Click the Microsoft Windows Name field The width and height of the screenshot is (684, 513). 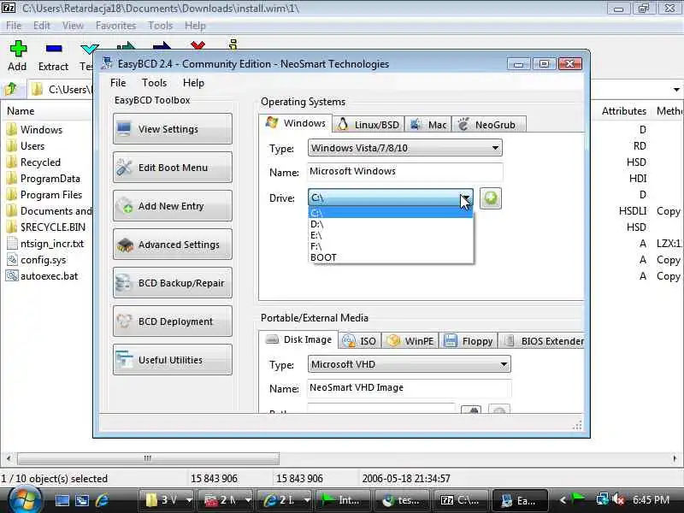tap(404, 172)
